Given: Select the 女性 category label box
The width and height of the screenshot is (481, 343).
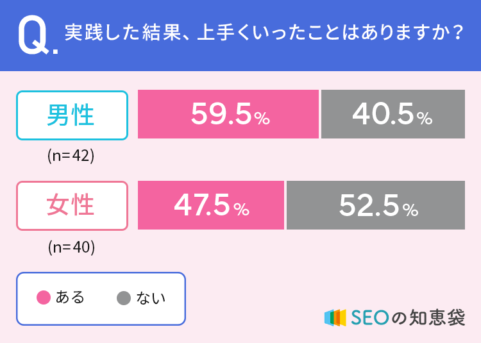Looking at the screenshot, I should (72, 206).
